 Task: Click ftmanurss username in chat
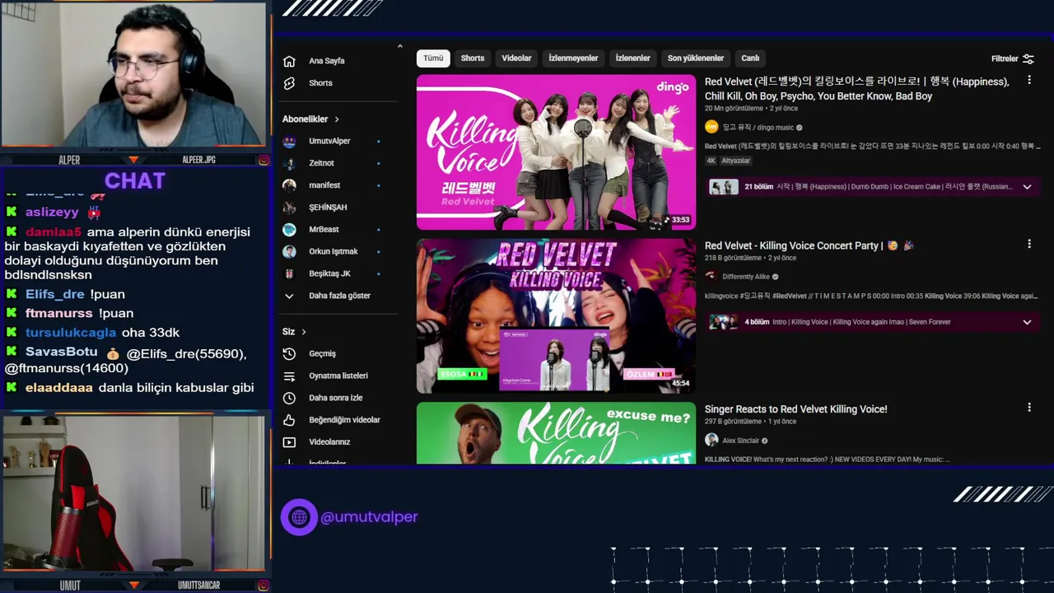click(x=59, y=313)
